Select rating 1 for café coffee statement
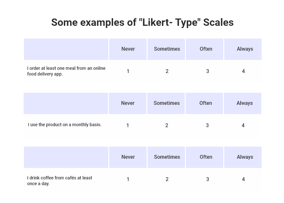284x203 pixels. pyautogui.click(x=128, y=179)
